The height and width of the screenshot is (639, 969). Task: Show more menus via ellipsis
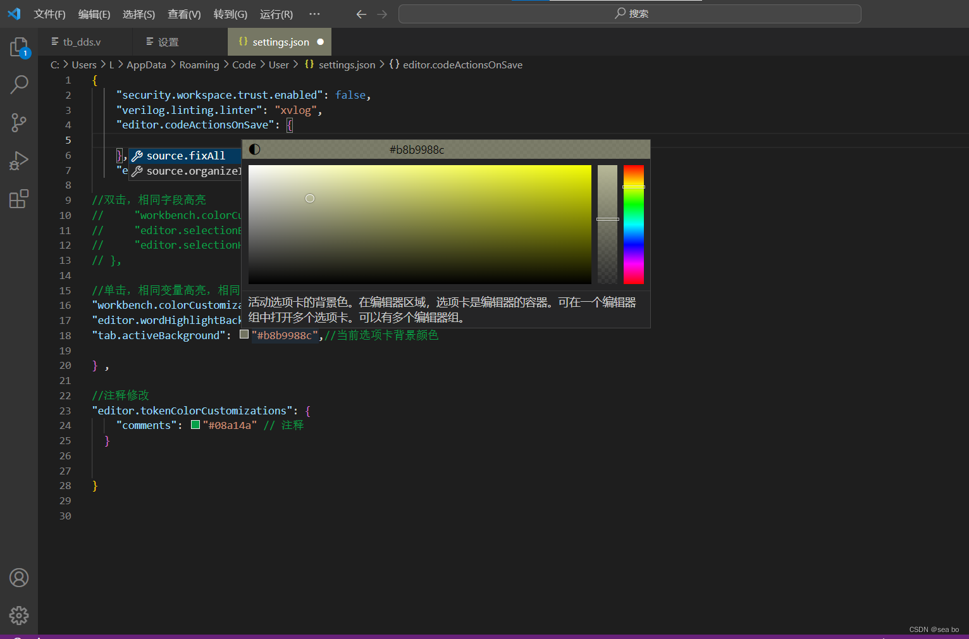tap(314, 14)
